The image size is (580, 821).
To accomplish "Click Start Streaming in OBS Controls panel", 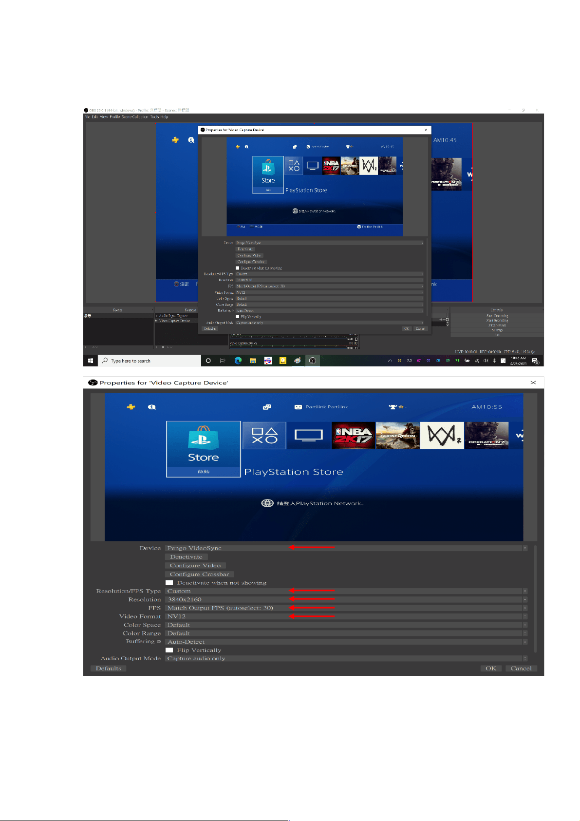I will click(x=497, y=316).
